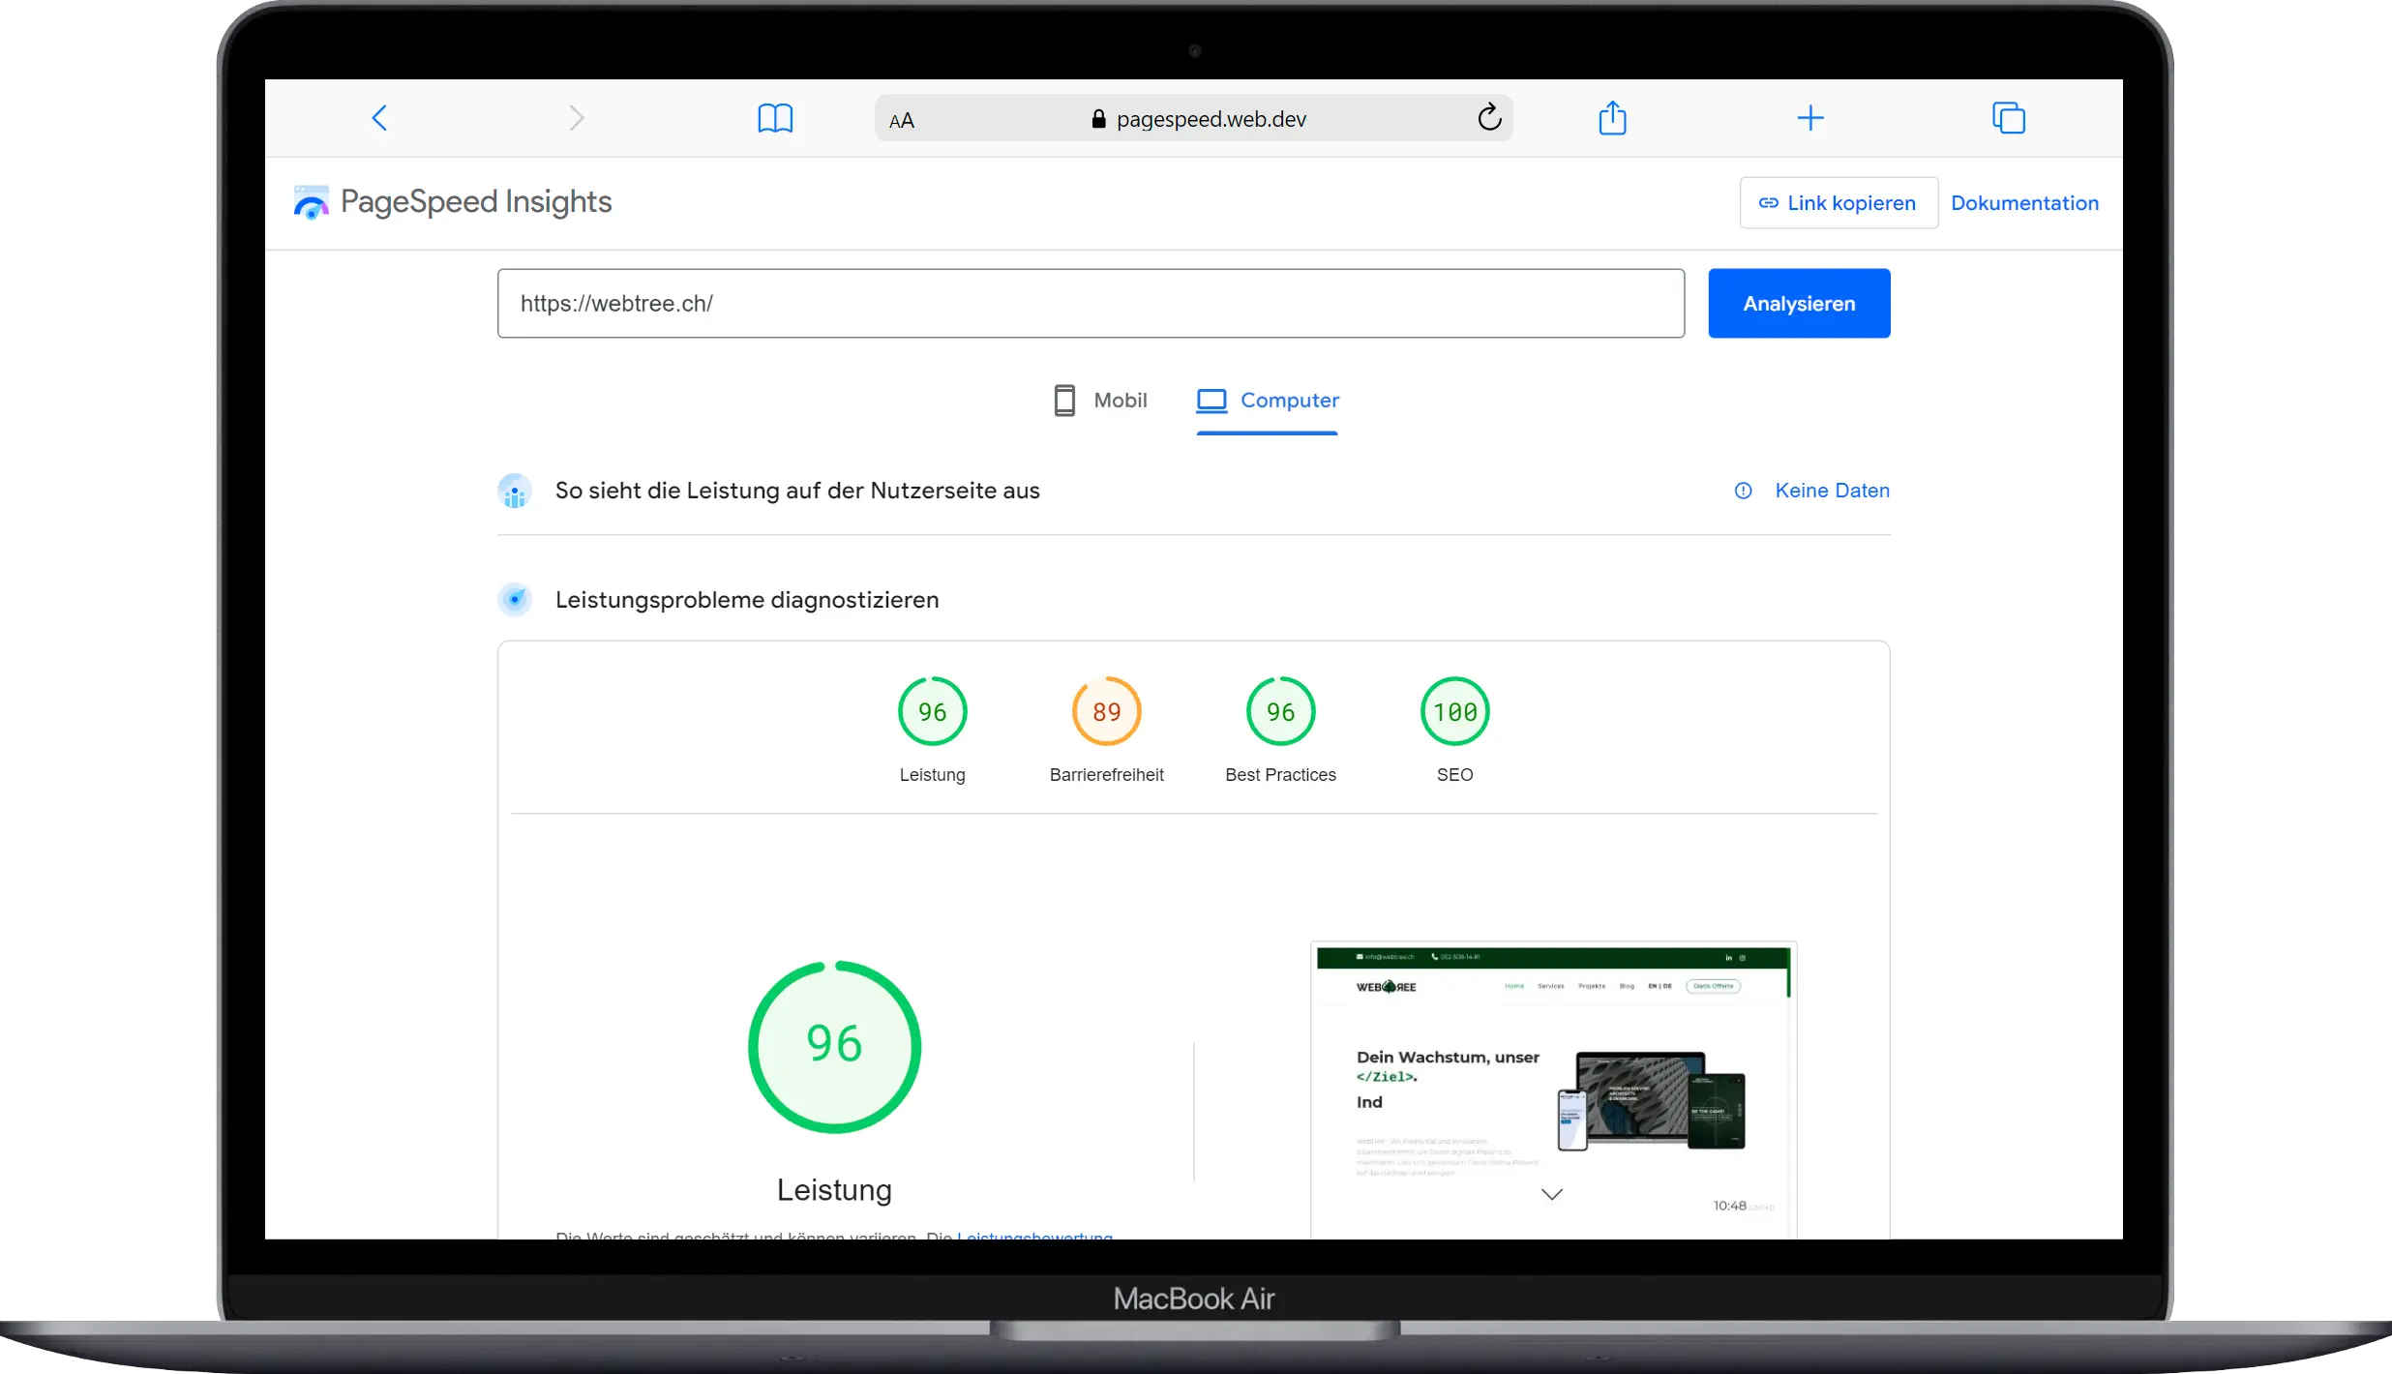Select the Computer tab

tap(1268, 400)
